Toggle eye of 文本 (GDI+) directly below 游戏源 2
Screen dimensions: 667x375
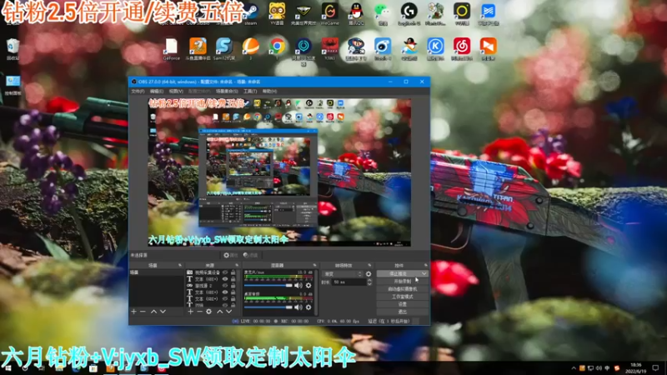225,292
